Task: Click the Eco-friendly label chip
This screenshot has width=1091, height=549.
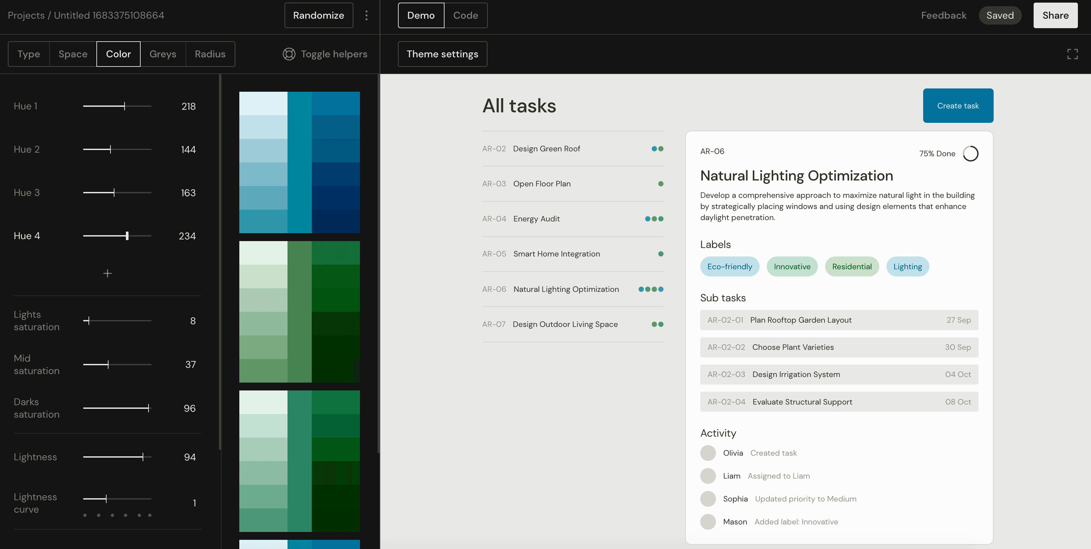Action: pyautogui.click(x=730, y=267)
